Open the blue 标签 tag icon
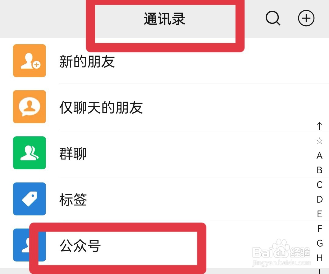The height and width of the screenshot is (274, 329). click(30, 199)
